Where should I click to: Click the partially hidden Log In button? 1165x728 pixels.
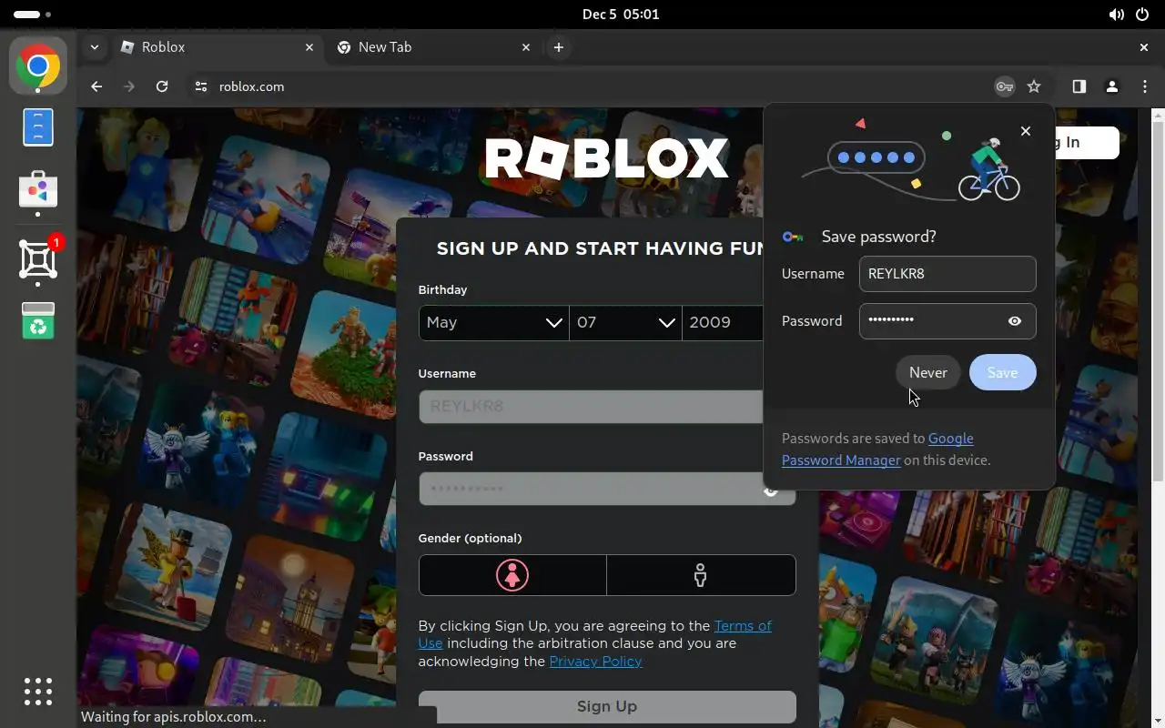click(1087, 143)
